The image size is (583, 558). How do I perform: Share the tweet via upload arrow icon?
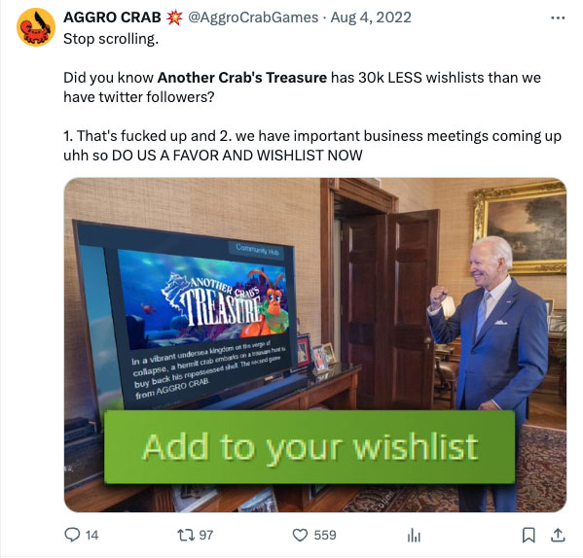tap(558, 535)
